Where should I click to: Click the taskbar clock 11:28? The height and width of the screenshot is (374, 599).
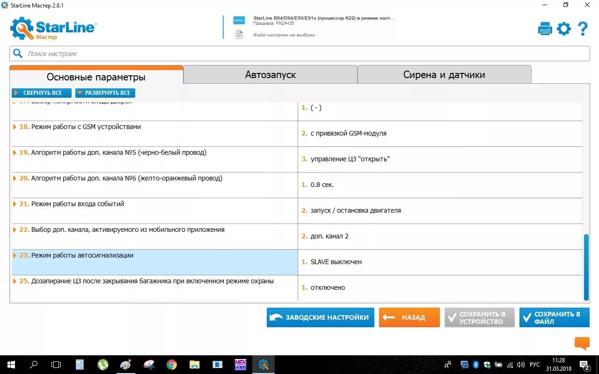pos(558,360)
